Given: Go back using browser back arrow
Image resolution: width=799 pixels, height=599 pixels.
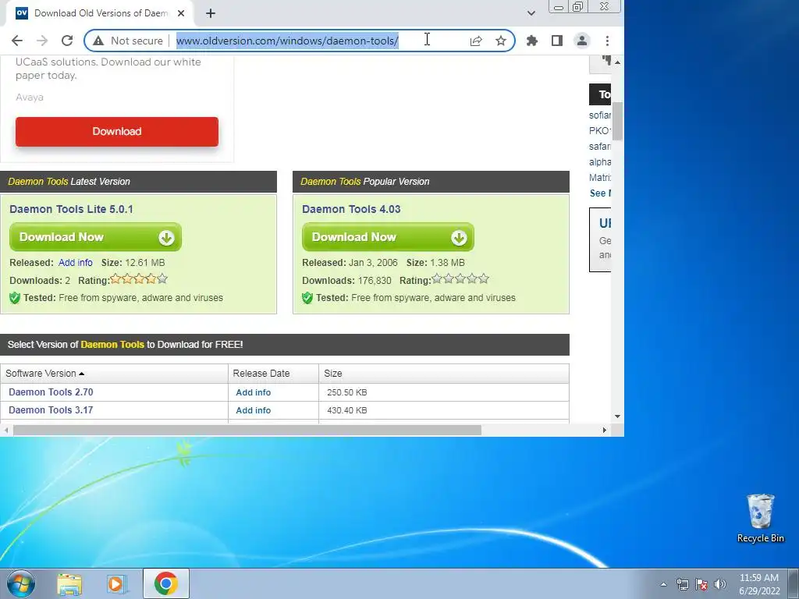Looking at the screenshot, I should point(17,41).
